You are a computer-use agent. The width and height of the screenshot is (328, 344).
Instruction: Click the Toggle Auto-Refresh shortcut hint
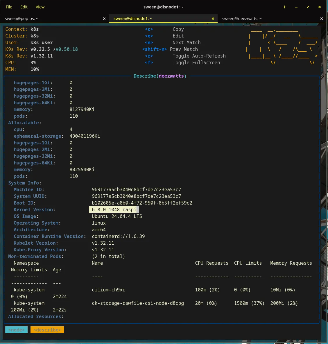pos(199,56)
